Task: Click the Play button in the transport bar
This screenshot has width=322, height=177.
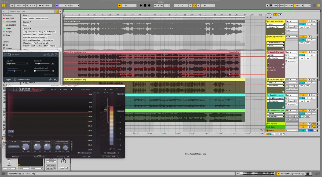Action: pyautogui.click(x=141, y=5)
